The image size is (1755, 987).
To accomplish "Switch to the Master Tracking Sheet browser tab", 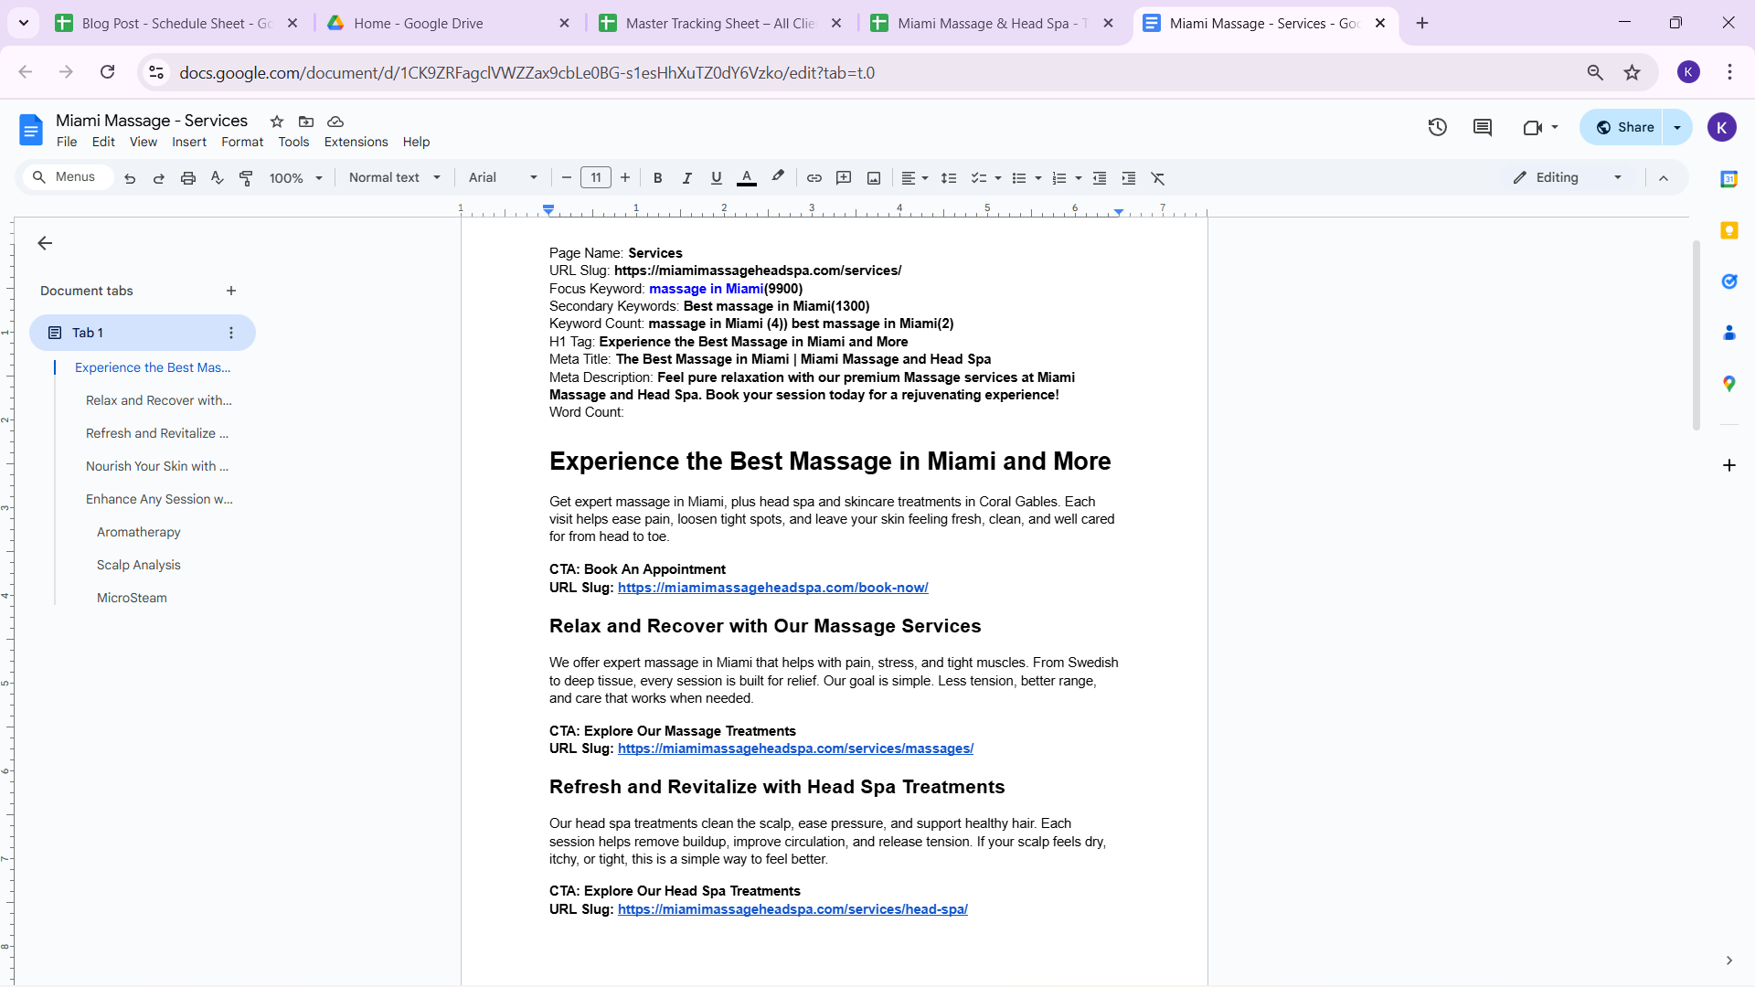I will pyautogui.click(x=719, y=23).
